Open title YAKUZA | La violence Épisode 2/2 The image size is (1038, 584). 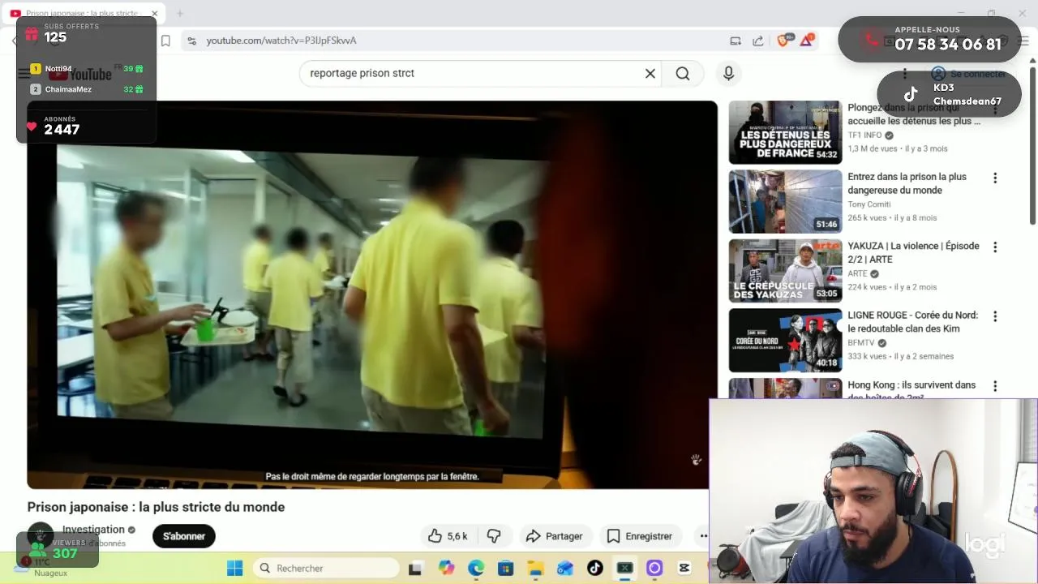[913, 252]
